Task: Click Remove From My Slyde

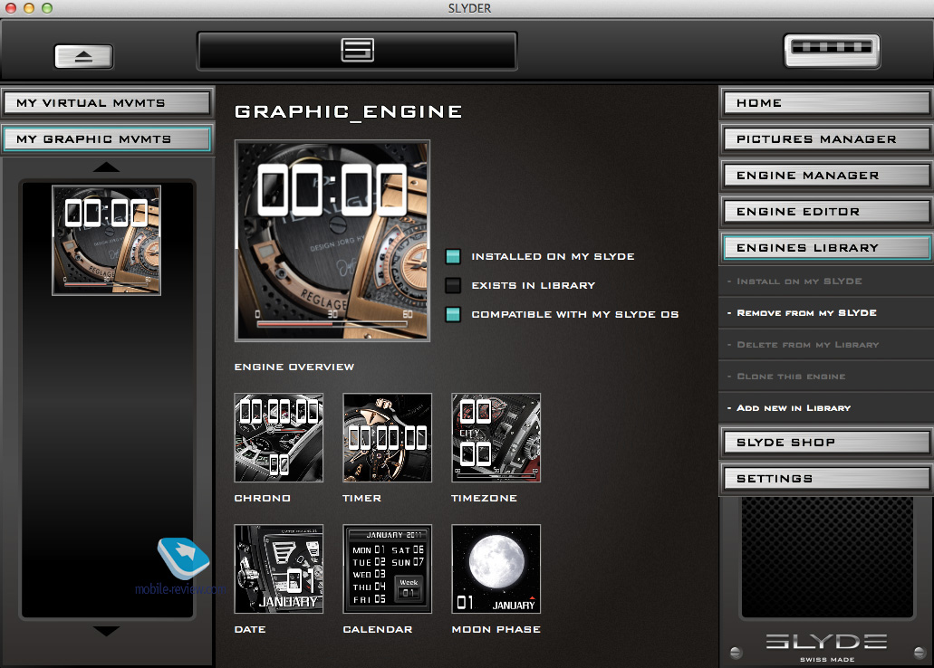Action: tap(826, 312)
